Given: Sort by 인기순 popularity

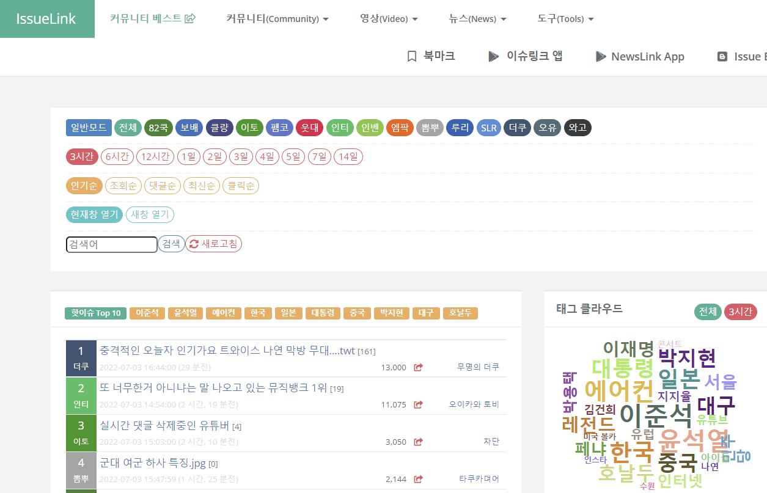Looking at the screenshot, I should coord(84,186).
